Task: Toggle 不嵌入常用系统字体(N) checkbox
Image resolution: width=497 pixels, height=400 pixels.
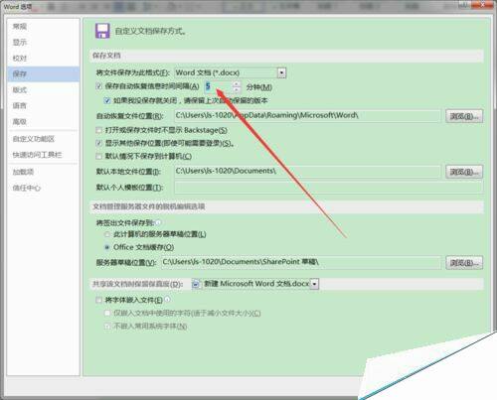Action: (107, 327)
